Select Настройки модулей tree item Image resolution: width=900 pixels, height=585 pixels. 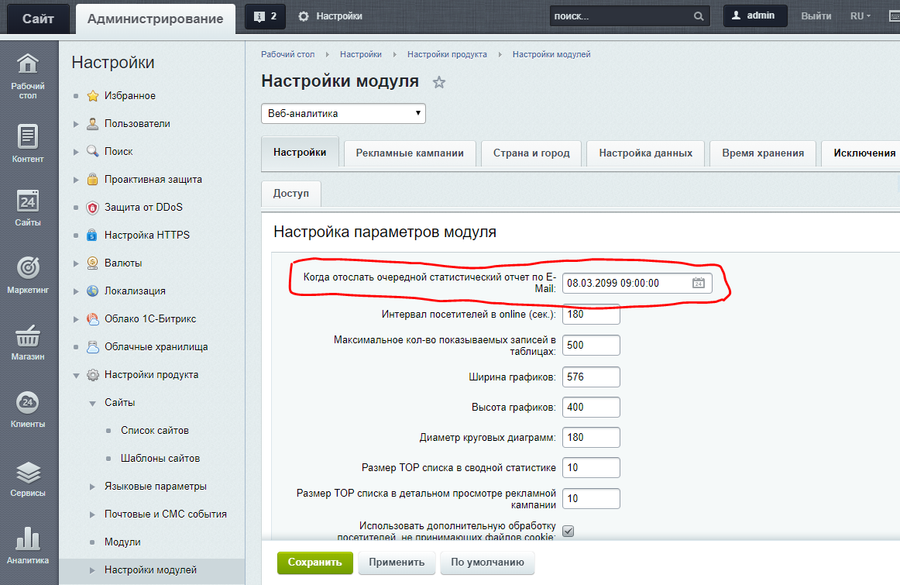152,570
